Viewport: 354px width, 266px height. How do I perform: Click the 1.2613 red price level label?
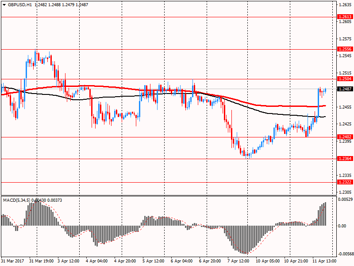click(x=345, y=17)
